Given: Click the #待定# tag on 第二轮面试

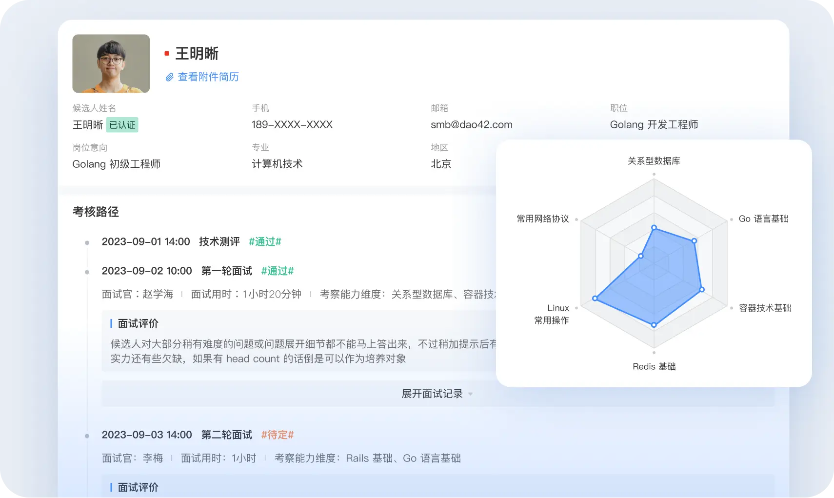Looking at the screenshot, I should pos(277,435).
